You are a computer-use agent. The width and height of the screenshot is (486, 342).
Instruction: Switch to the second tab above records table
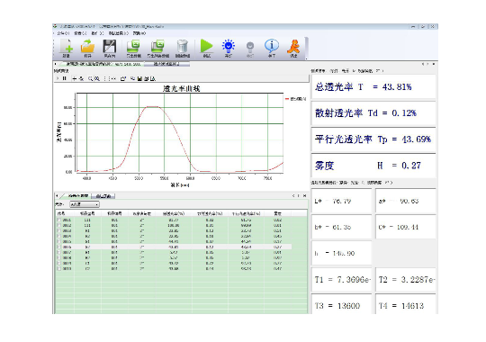[103, 196]
